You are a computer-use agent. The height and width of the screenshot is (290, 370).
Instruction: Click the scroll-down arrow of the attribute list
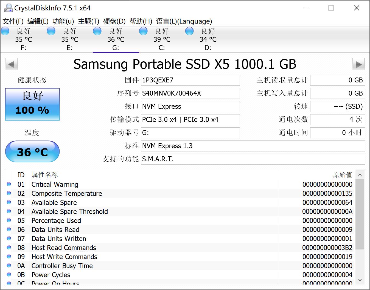(360, 280)
